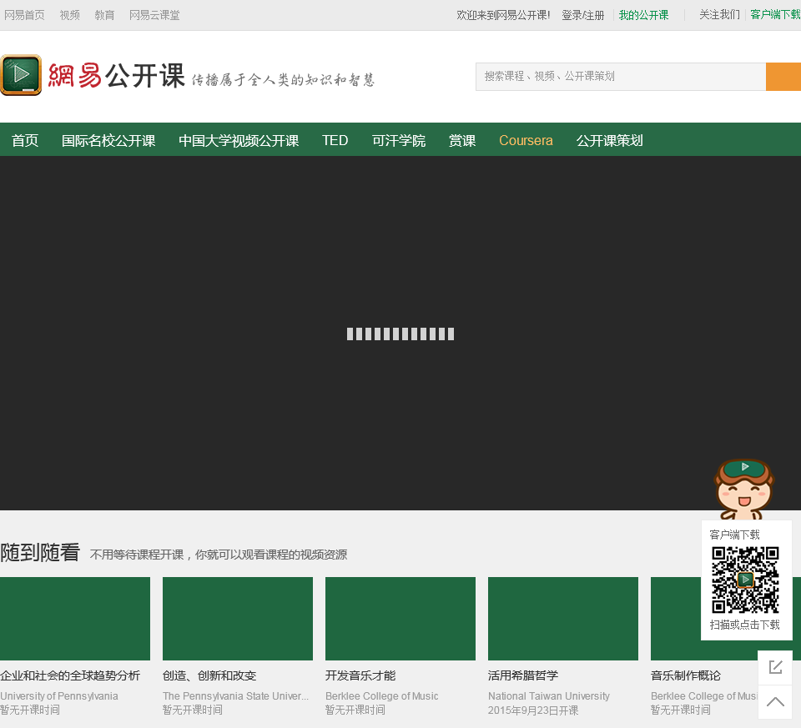Screen dimensions: 801x728
Task: Click 关注我们 in top bar
Action: [719, 15]
